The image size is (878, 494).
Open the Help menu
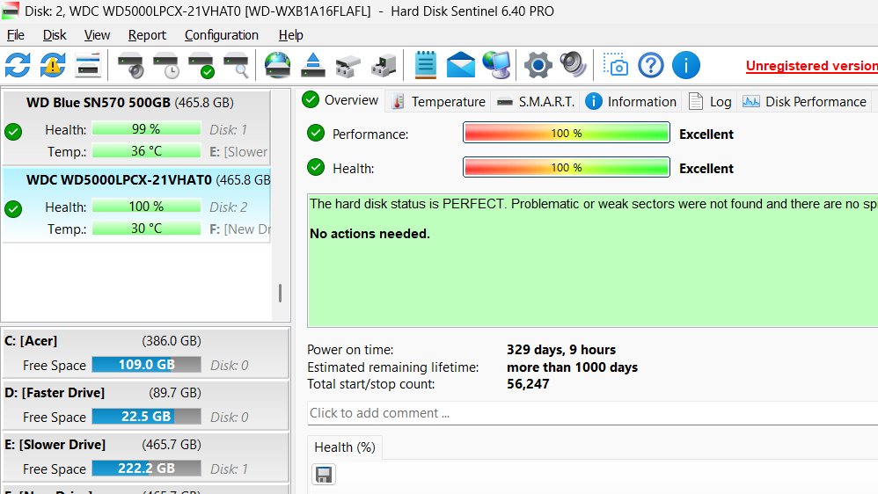pyautogui.click(x=290, y=35)
